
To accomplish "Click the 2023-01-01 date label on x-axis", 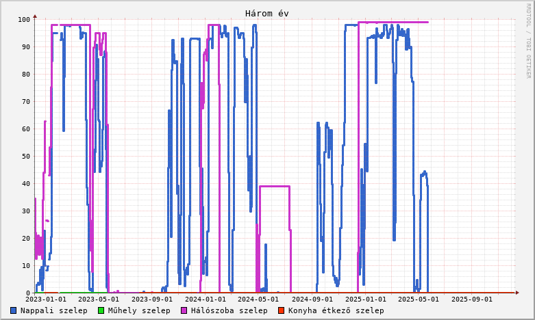I will (x=46, y=299).
